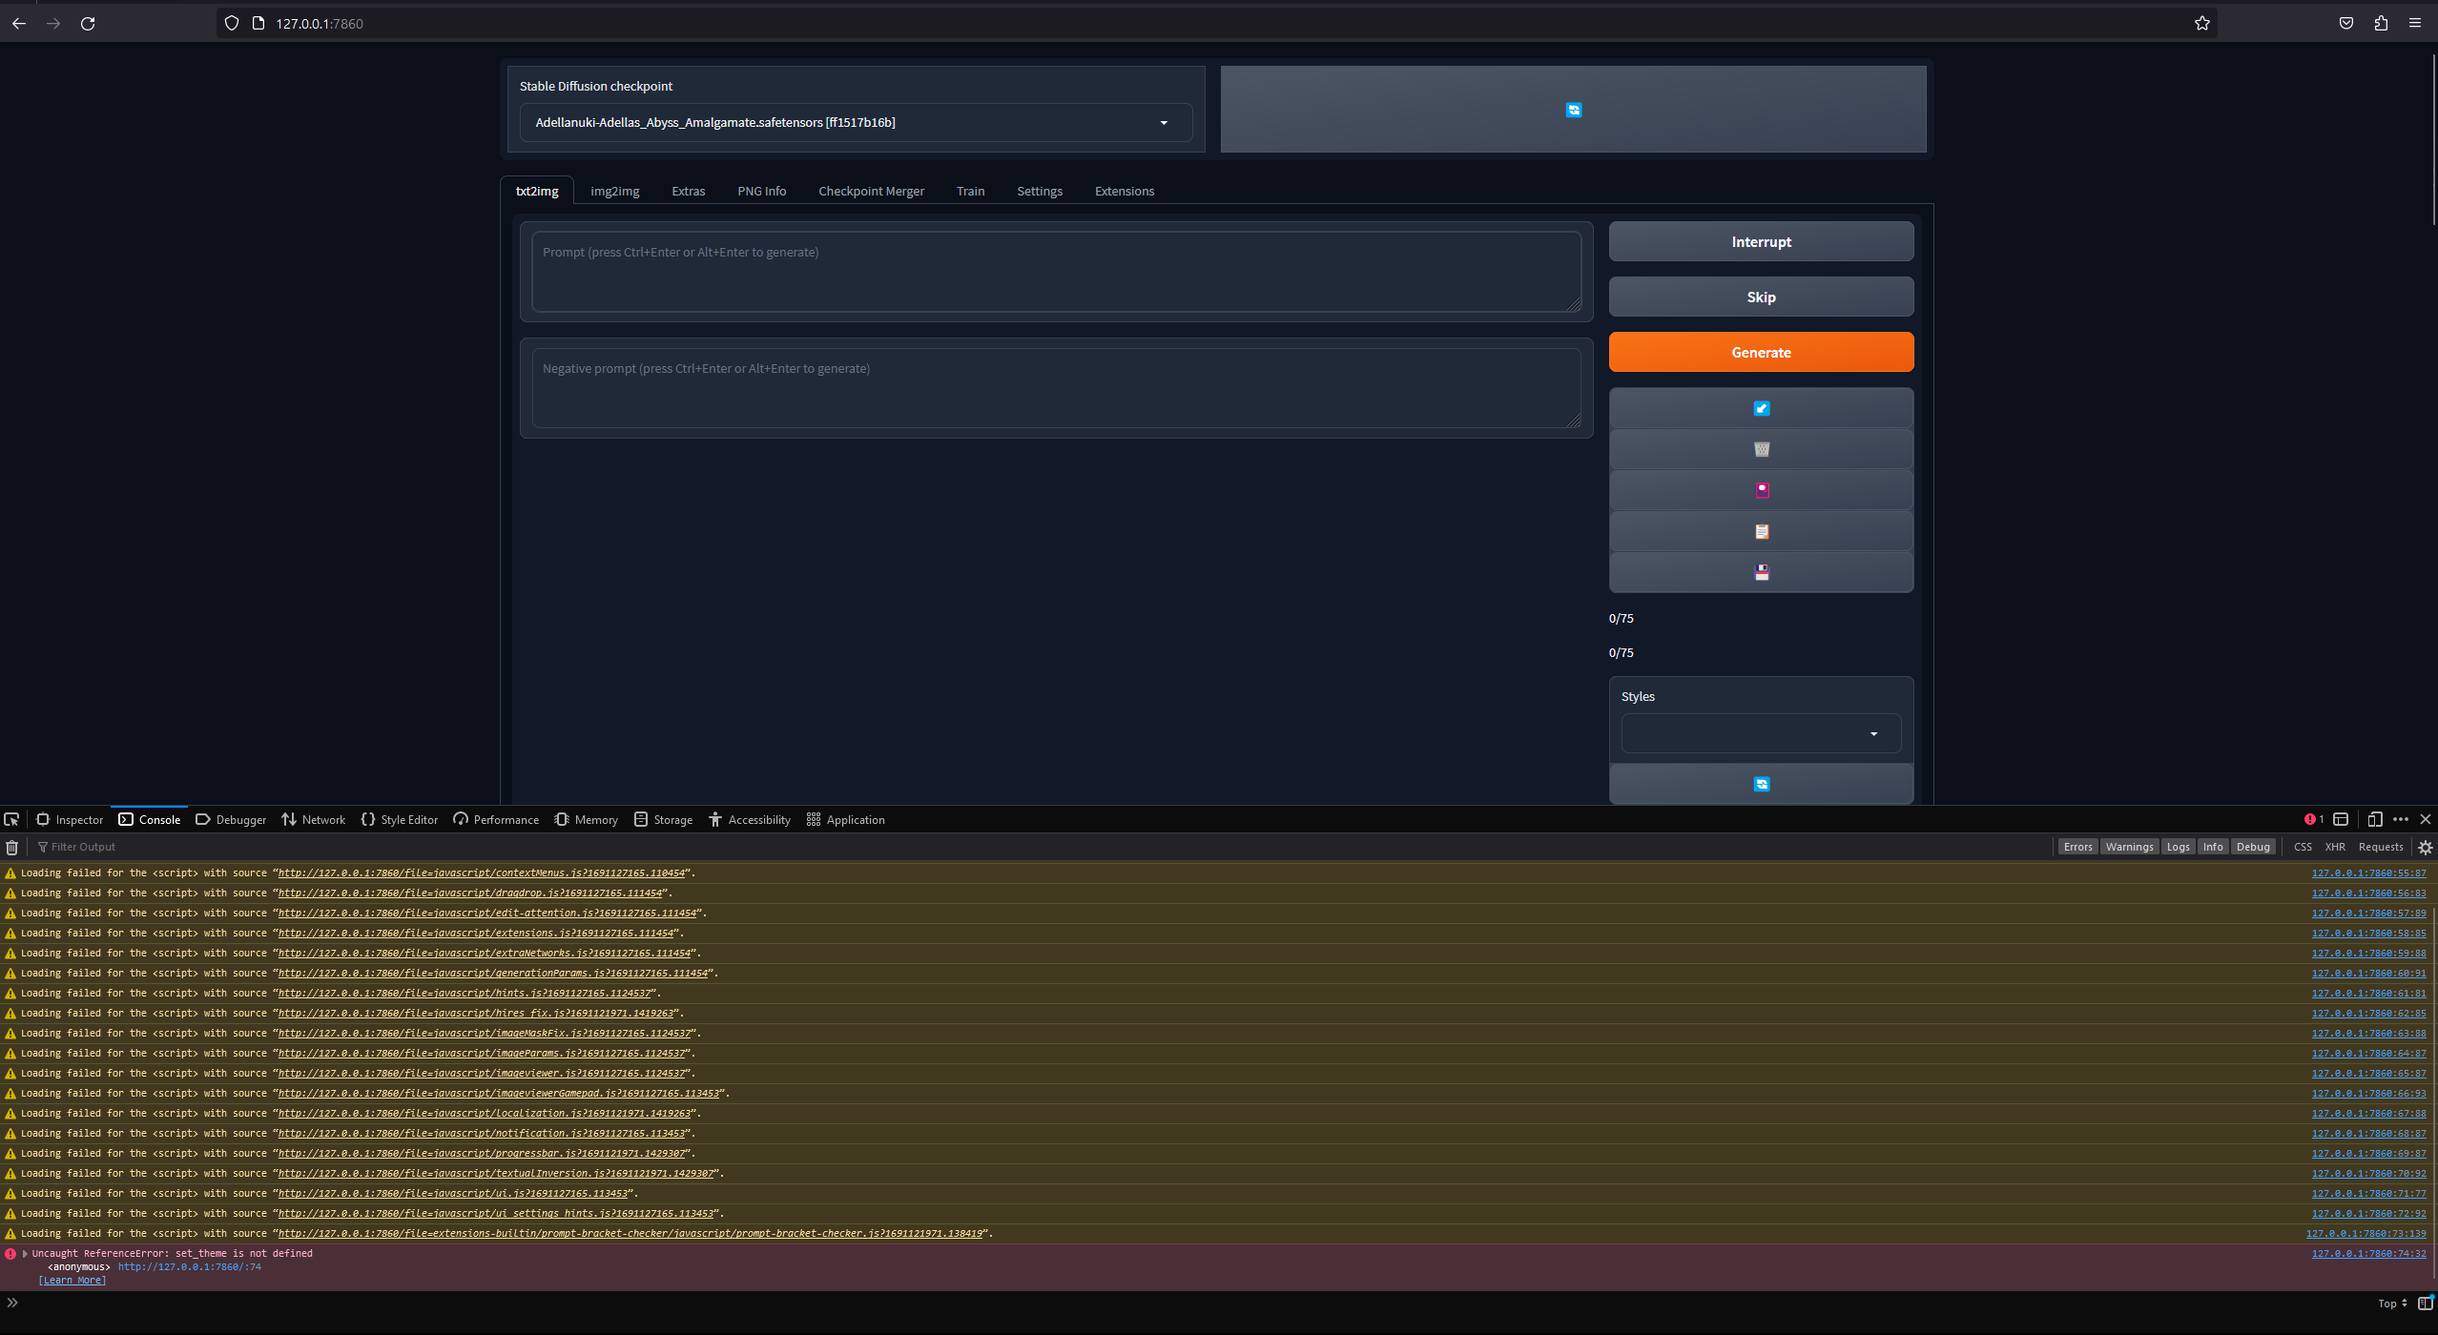Toggle the Warnings log filter
2438x1335 pixels.
(2128, 846)
